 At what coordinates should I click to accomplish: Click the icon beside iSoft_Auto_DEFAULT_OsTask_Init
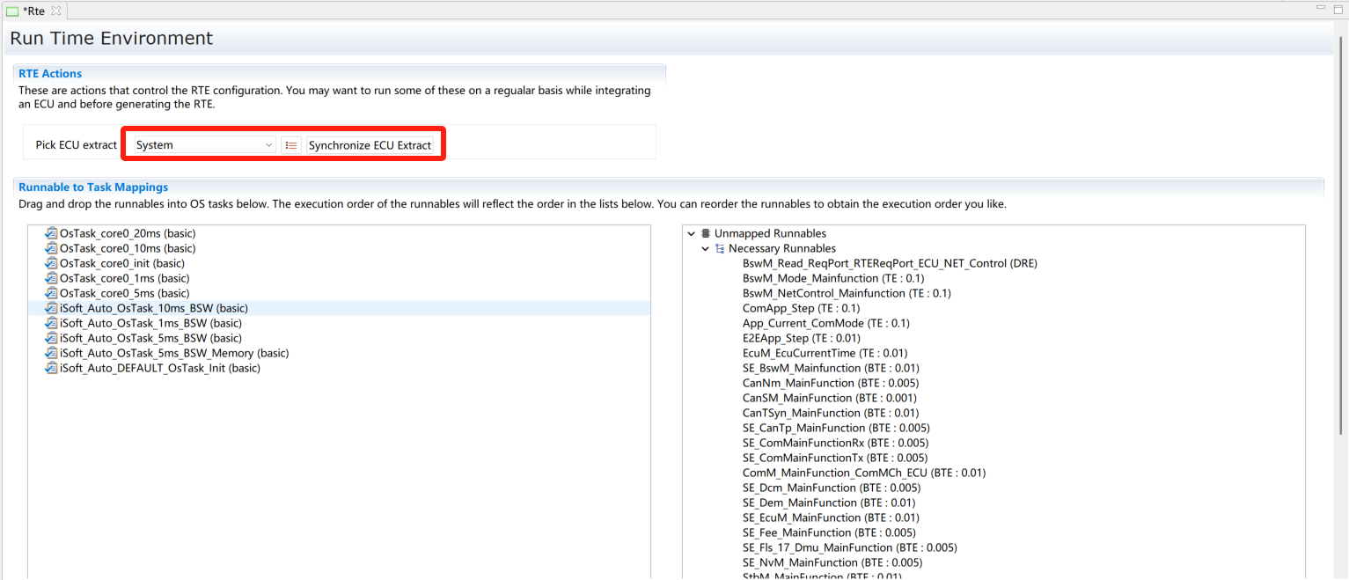click(51, 368)
